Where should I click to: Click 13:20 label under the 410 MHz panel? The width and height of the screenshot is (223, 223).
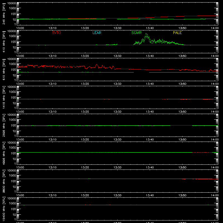click(85, 56)
